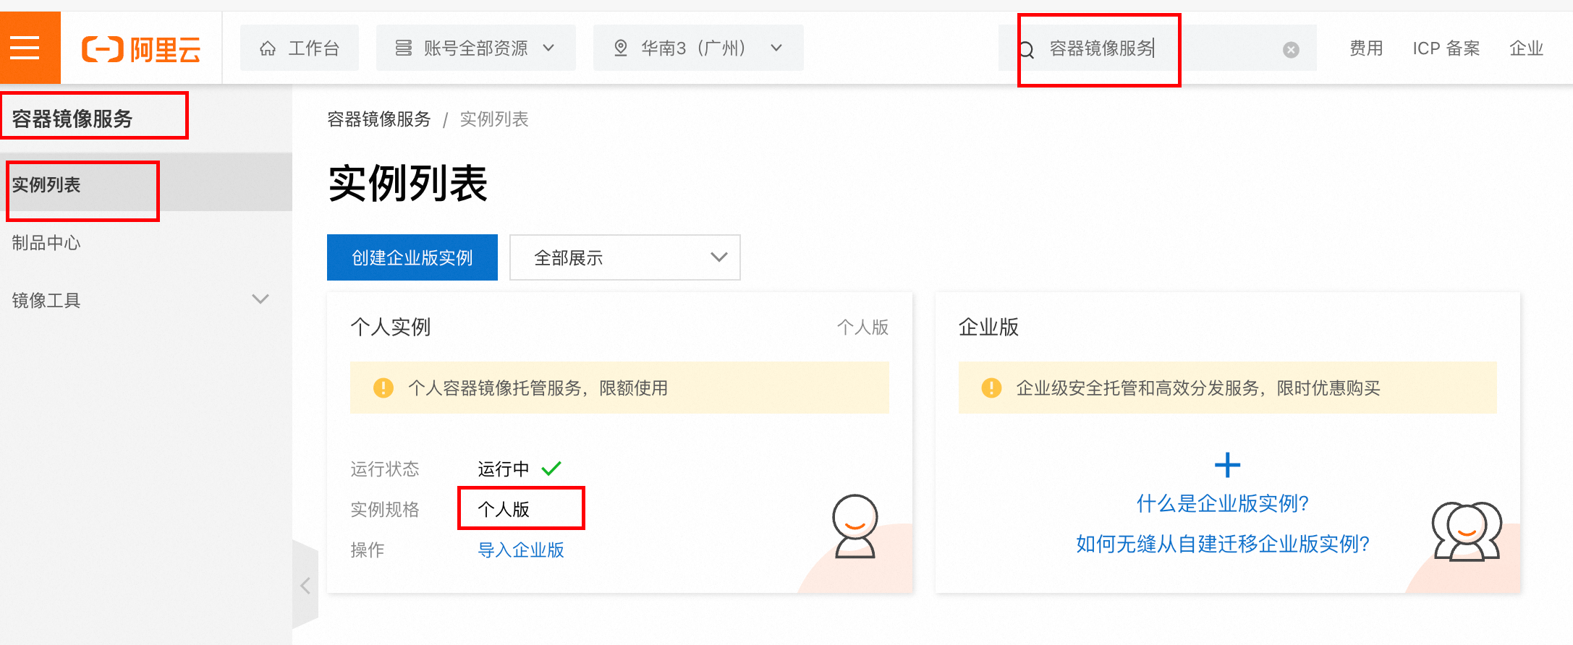Click the warning icon in 个人容器镜像托管服务 notice
The height and width of the screenshot is (645, 1573).
click(383, 388)
